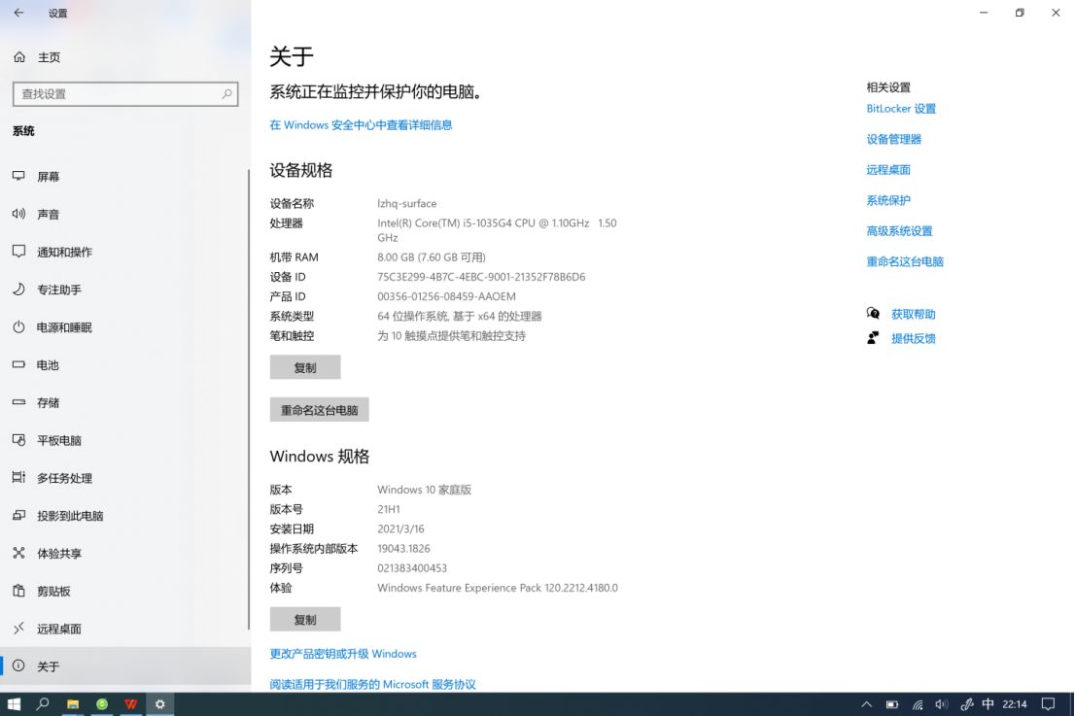This screenshot has width=1075, height=716.
Task: Click the 获取帮助 chat icon
Action: pyautogui.click(x=873, y=314)
